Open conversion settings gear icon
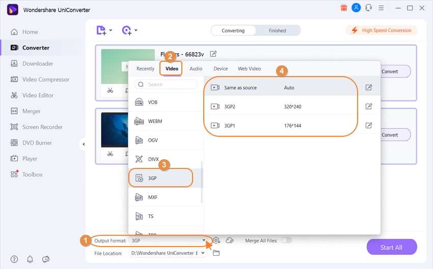The image size is (433, 269). 216,240
